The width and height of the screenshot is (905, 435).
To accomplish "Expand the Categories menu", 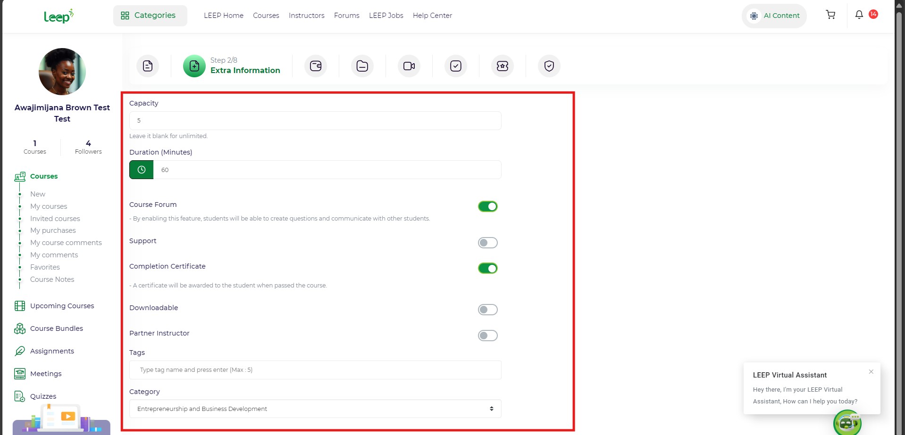I will [150, 16].
